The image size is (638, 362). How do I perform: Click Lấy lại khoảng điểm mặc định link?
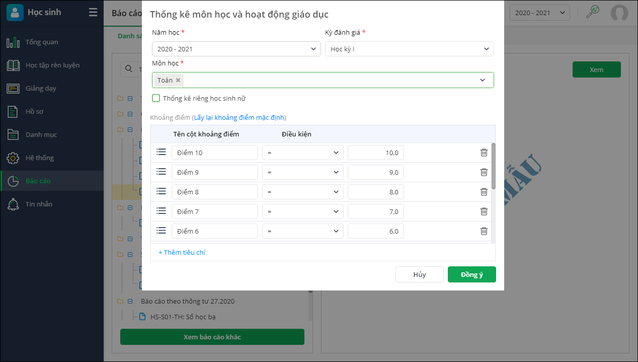(240, 118)
